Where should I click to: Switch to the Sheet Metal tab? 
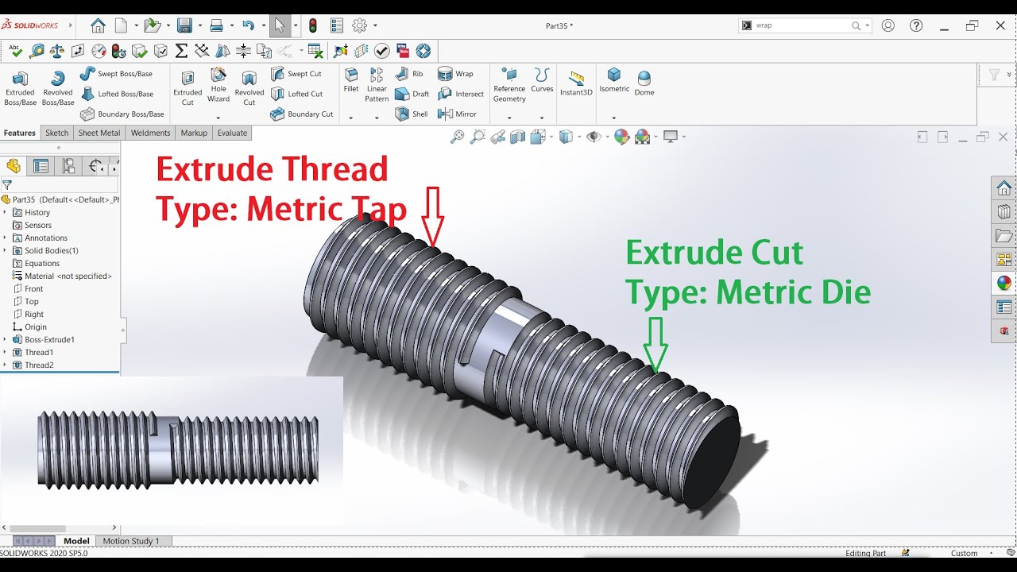99,133
